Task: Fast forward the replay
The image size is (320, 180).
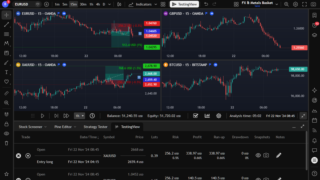Action: pyautogui.click(x=66, y=116)
